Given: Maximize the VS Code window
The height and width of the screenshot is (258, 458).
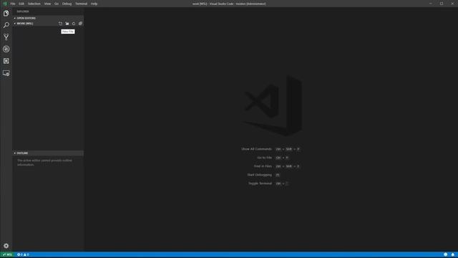Looking at the screenshot, I should coord(442,4).
